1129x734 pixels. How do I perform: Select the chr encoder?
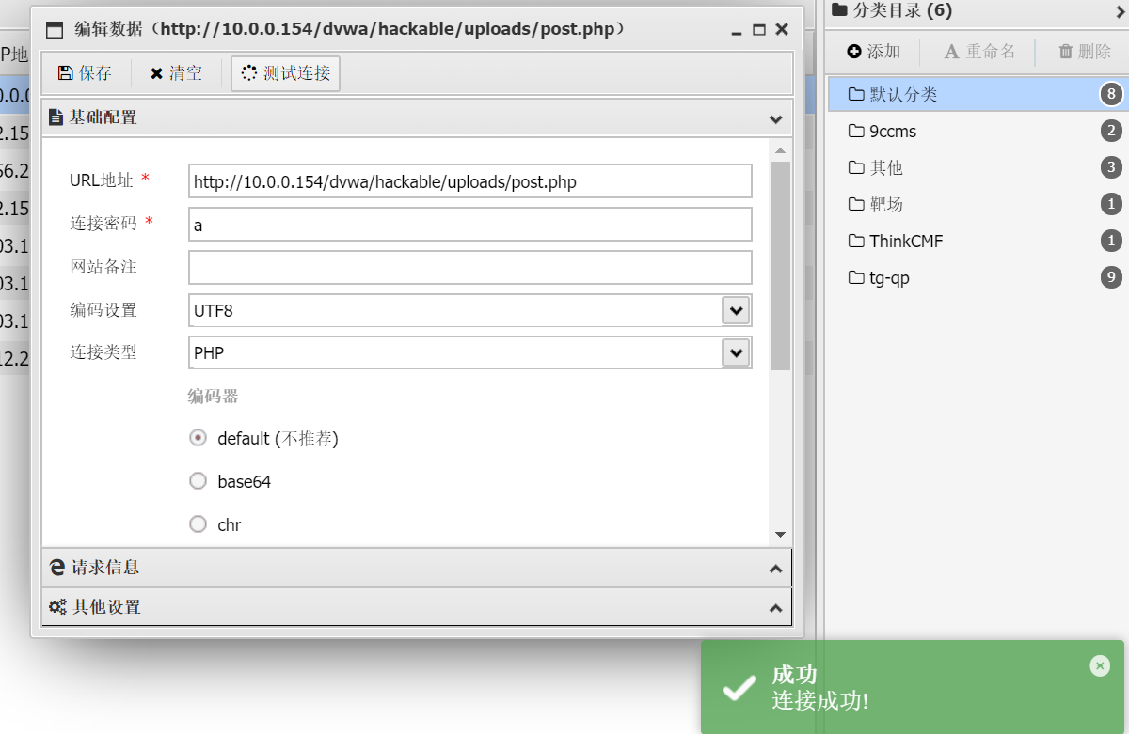(x=198, y=524)
